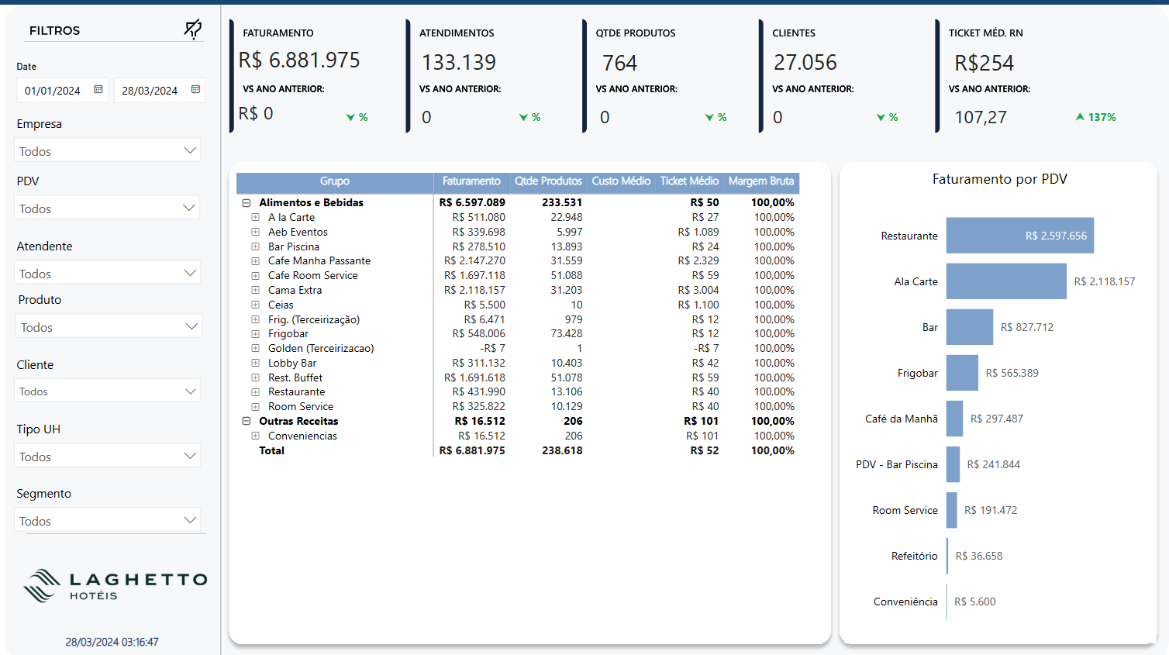Expand the Frigobar row in table
The width and height of the screenshot is (1169, 655).
(x=255, y=334)
